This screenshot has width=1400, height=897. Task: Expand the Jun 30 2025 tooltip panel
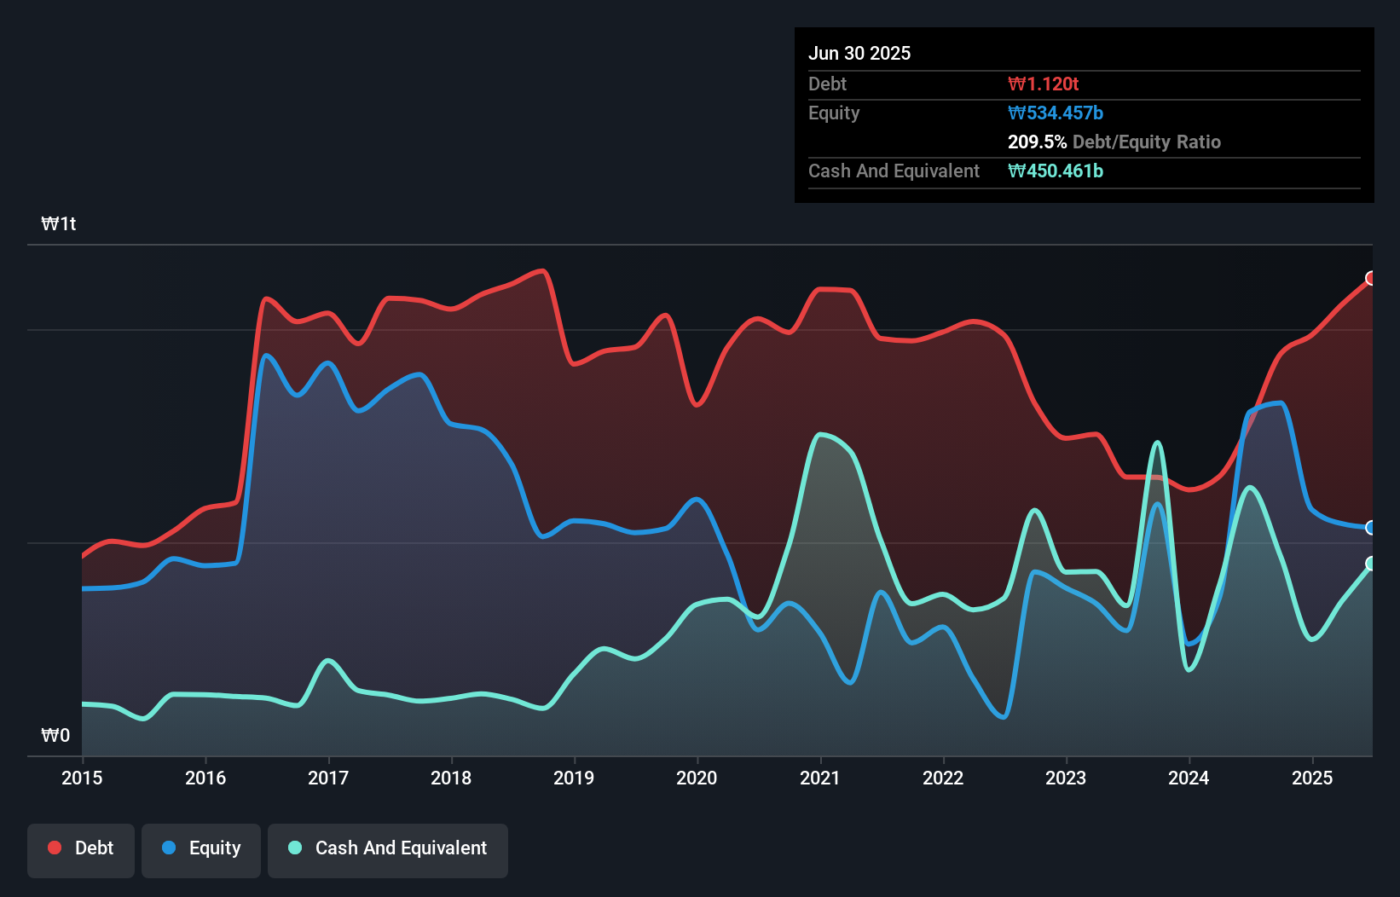tap(859, 53)
